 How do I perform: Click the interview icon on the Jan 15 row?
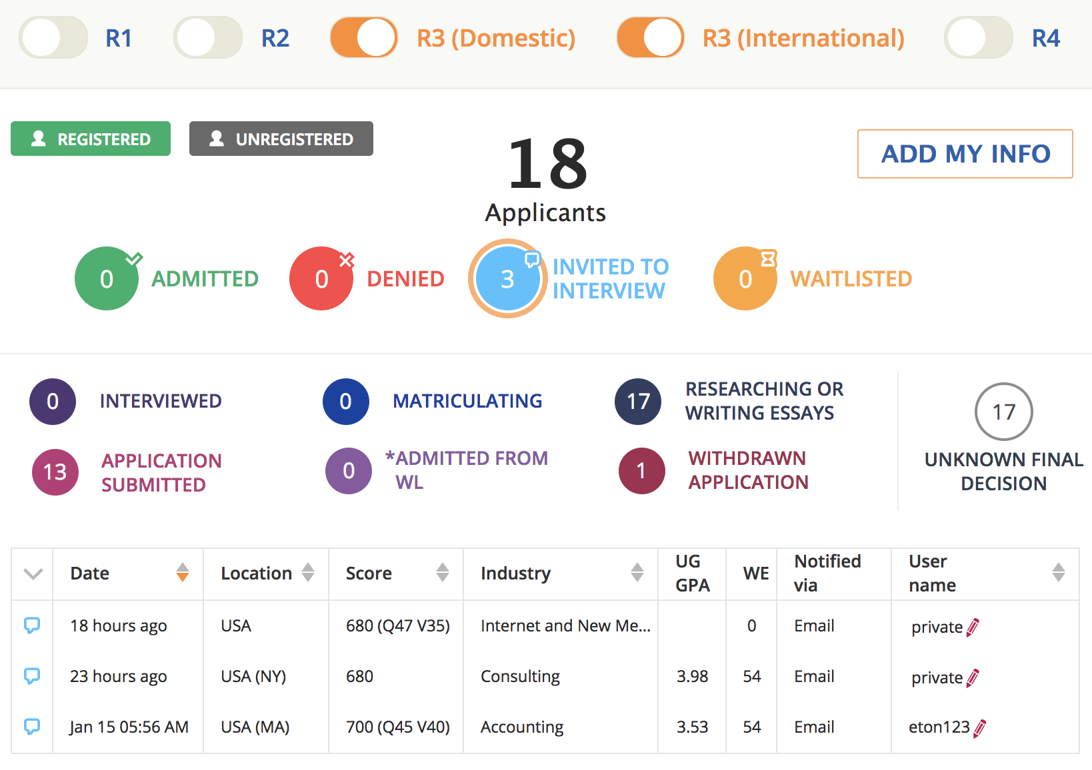point(32,727)
